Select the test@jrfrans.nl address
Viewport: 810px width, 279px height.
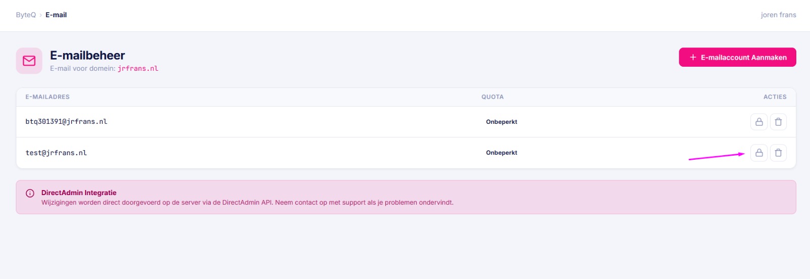pos(56,153)
